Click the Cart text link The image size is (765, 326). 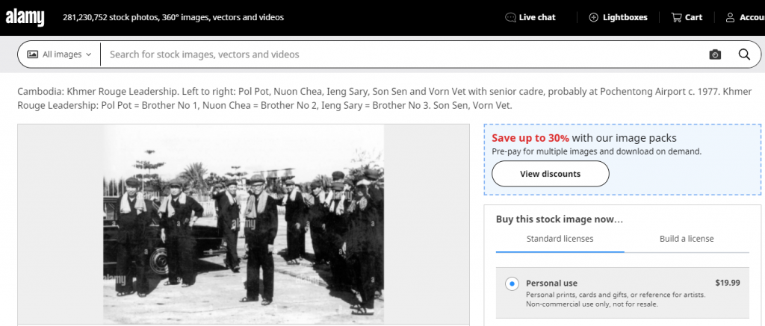pyautogui.click(x=693, y=17)
